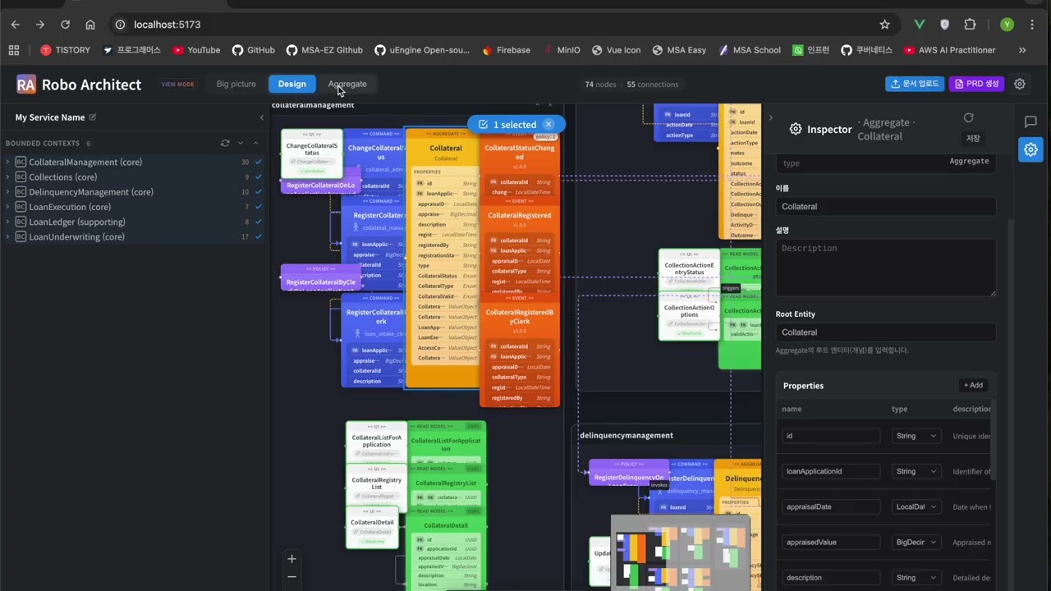This screenshot has width=1051, height=591.
Task: Open the Vue Icon bookmark
Action: coord(616,50)
